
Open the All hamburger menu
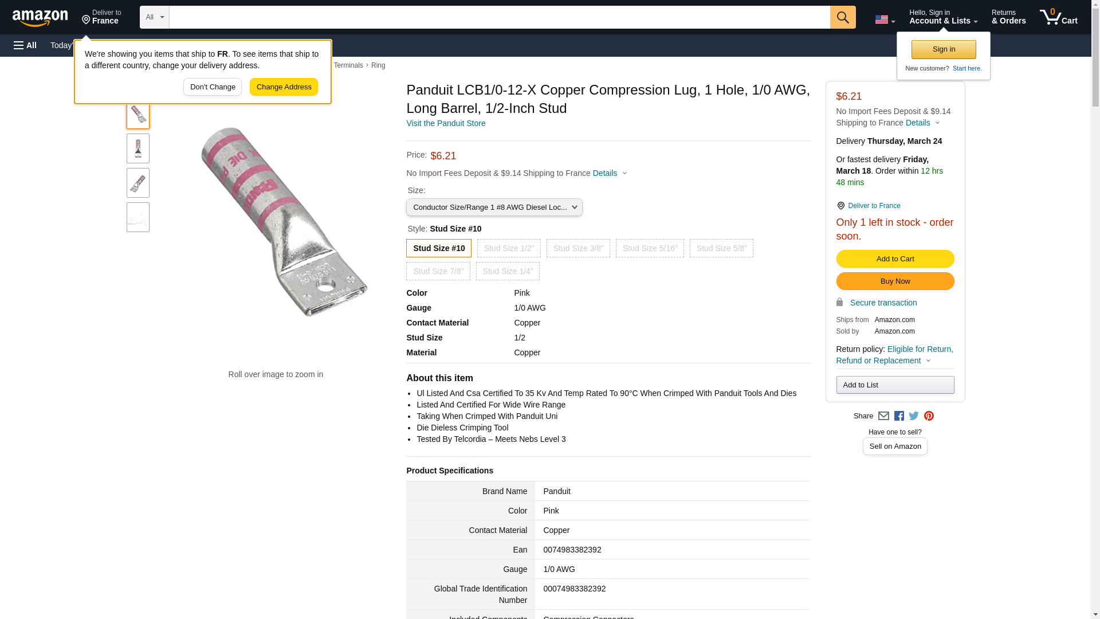click(25, 45)
